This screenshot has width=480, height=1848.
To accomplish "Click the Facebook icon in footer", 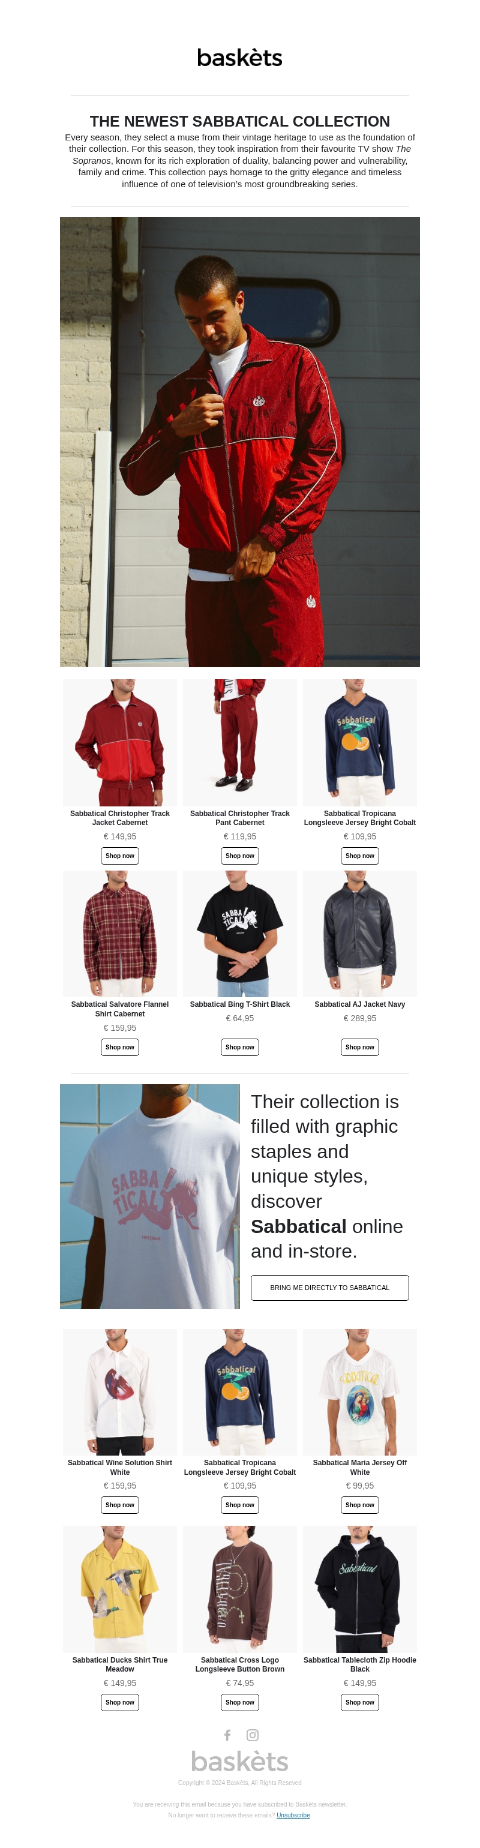I will pos(227,1735).
